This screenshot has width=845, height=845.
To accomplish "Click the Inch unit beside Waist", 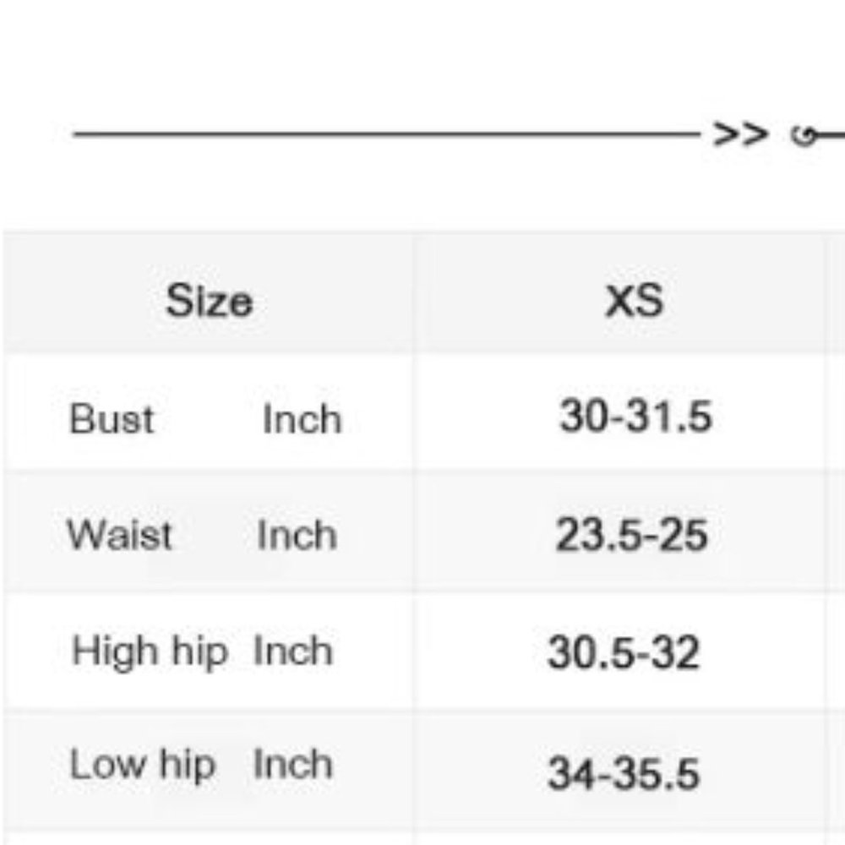I will [297, 535].
